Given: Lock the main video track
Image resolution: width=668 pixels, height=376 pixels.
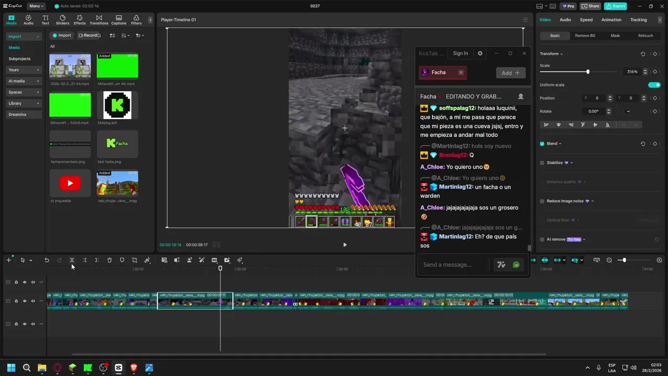Looking at the screenshot, I should point(16,301).
